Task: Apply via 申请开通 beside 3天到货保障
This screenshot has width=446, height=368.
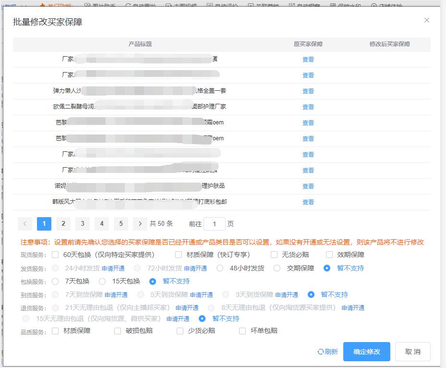Action: coord(287,295)
